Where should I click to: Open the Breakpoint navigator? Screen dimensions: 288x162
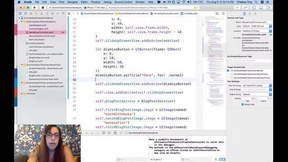pos(58,13)
